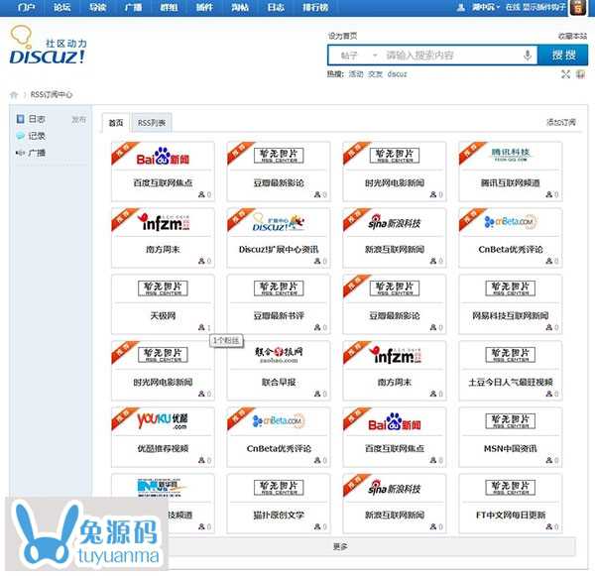This screenshot has width=595, height=576.
Task: Click the home icon in the breadcrumb
Action: [x=14, y=95]
